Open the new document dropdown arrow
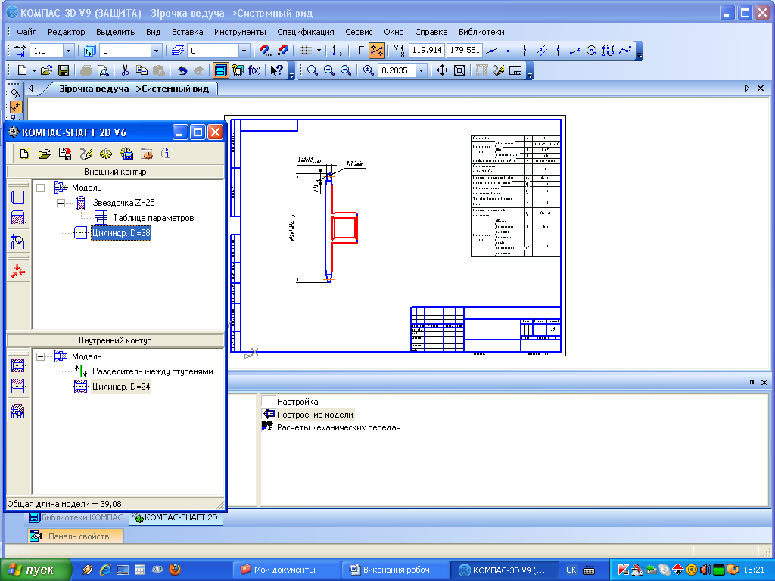Viewport: 775px width, 581px height. pos(34,70)
